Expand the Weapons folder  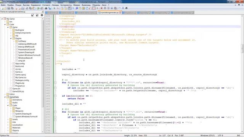[x=11, y=111]
